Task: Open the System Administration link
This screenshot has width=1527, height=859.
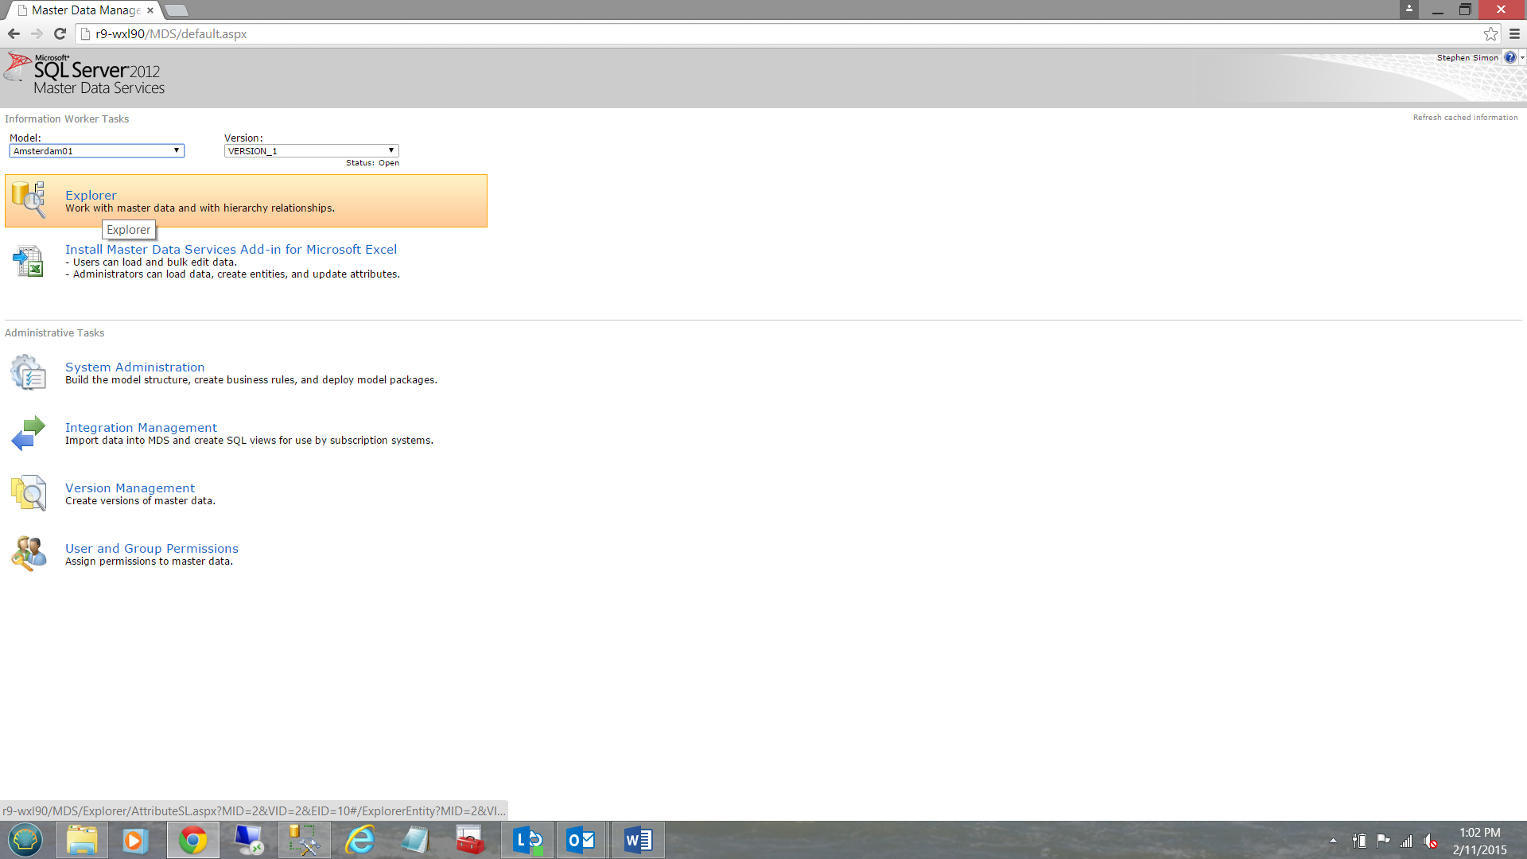Action: pos(134,367)
